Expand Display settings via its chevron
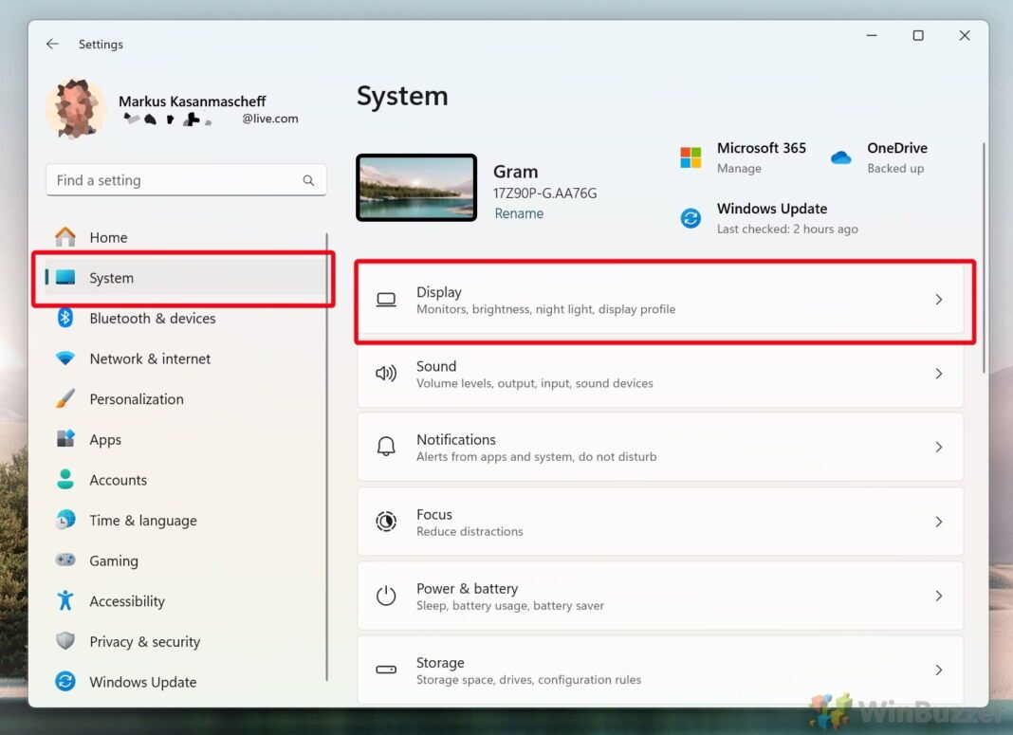Screen dimensions: 1013x735 (x=939, y=300)
